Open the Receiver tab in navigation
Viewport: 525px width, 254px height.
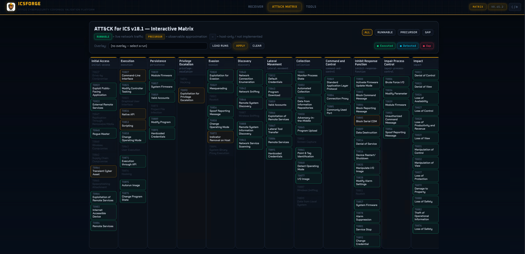coord(256,7)
